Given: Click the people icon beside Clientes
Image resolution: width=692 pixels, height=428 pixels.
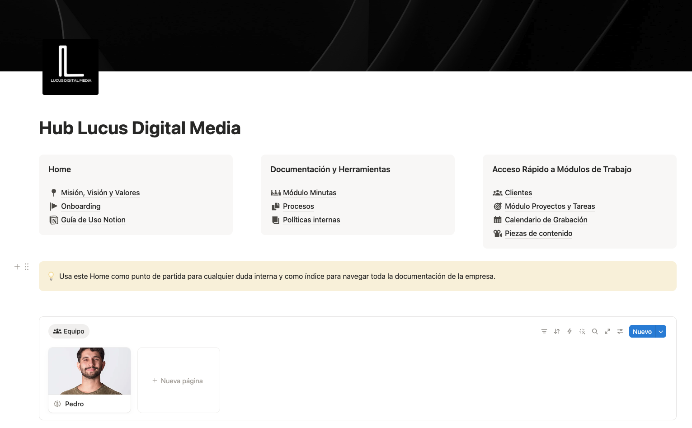Looking at the screenshot, I should 498,193.
